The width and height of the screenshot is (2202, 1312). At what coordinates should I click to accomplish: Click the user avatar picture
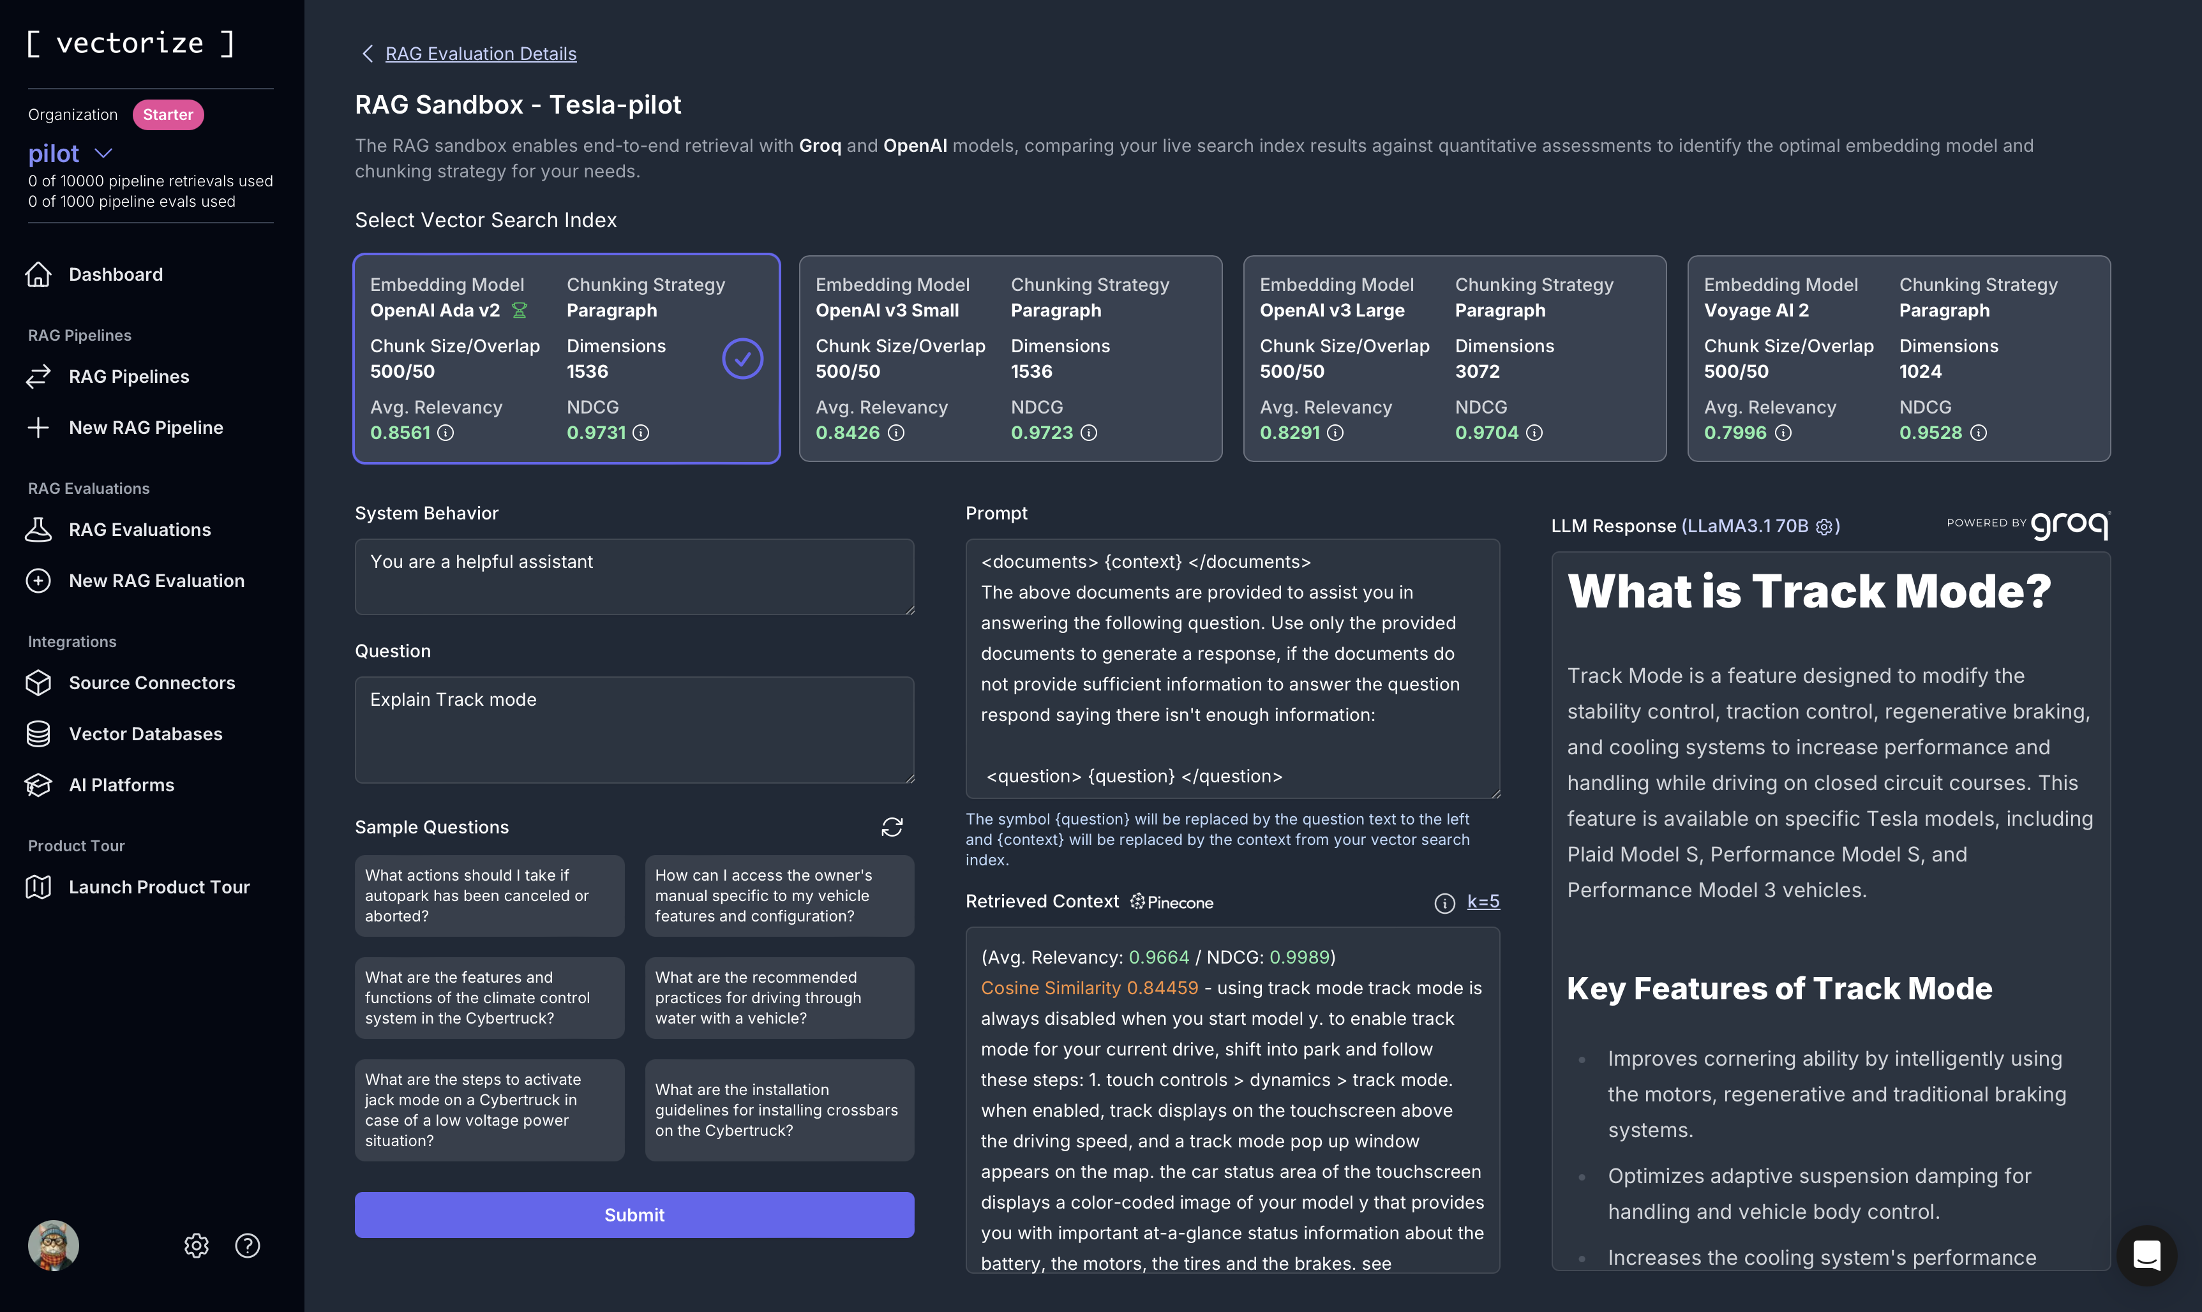(x=53, y=1245)
